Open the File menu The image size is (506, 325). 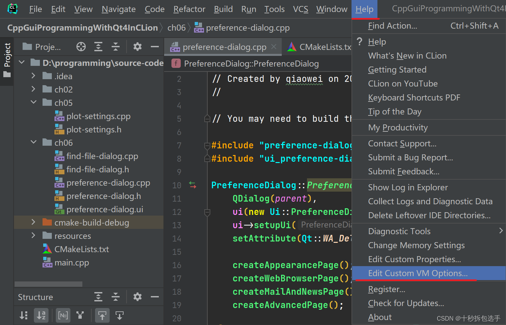point(36,9)
